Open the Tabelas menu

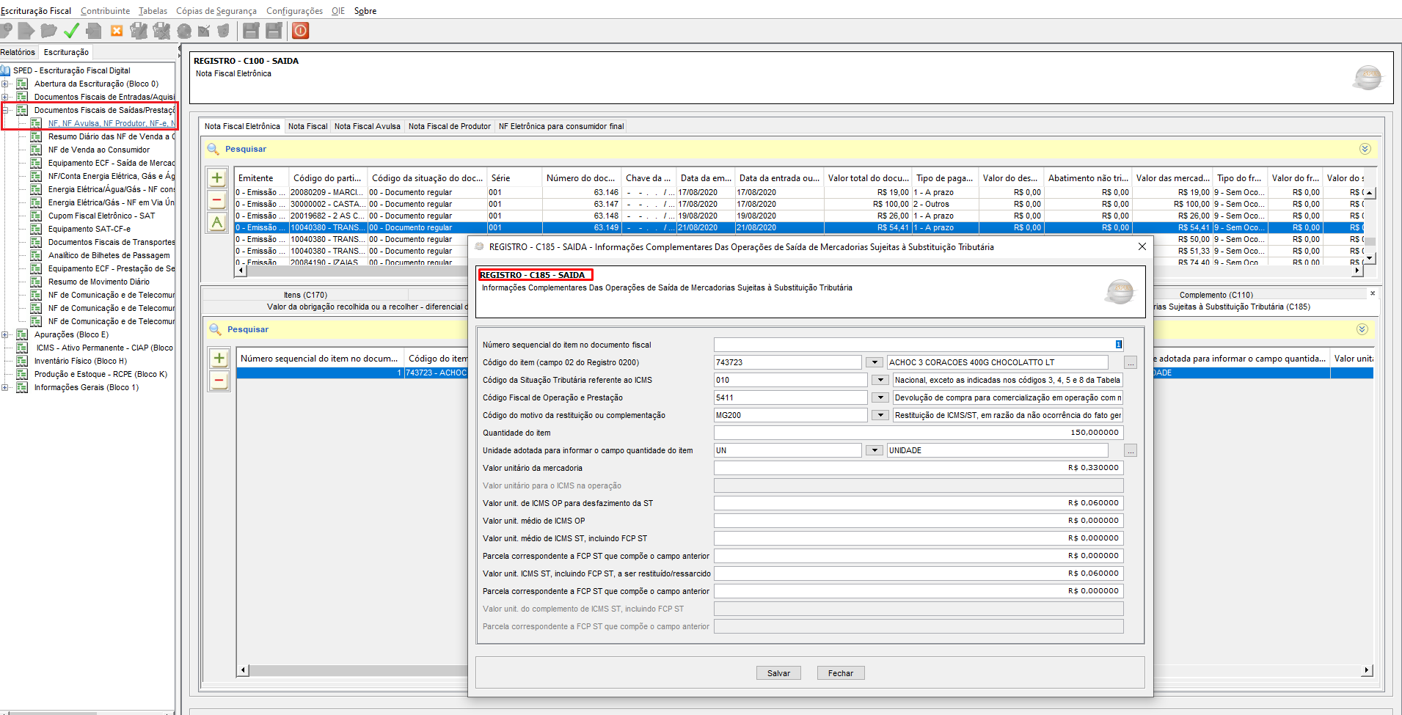(x=153, y=11)
